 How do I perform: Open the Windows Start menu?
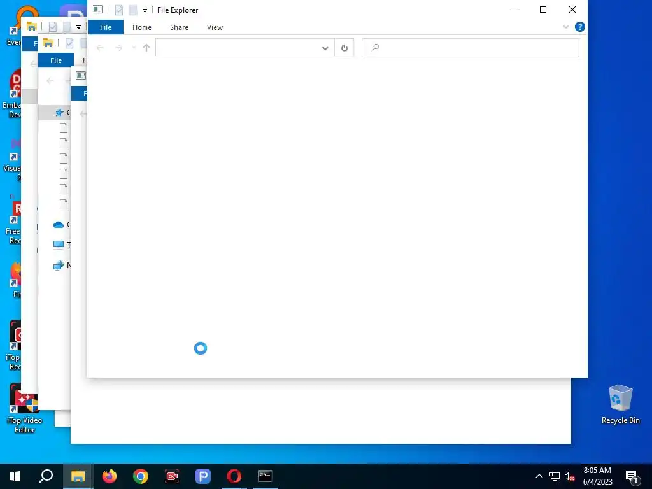[15, 476]
